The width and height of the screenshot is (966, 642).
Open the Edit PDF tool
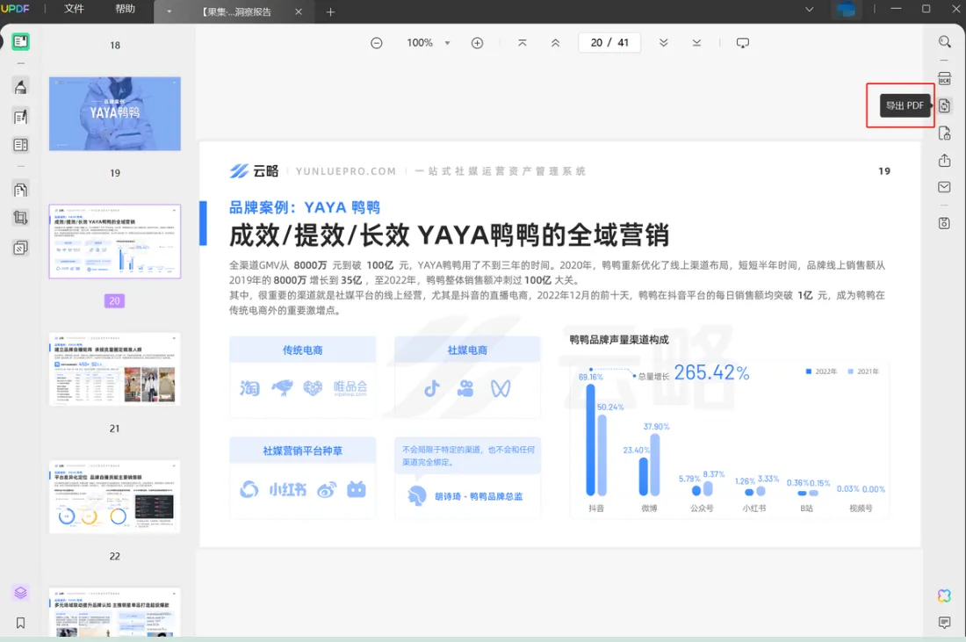click(x=20, y=117)
